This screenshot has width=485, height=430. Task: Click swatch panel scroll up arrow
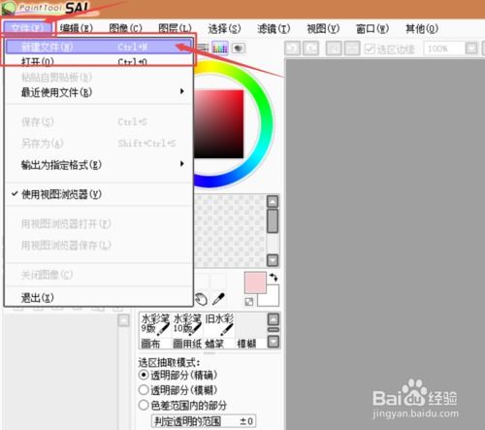[x=273, y=202]
